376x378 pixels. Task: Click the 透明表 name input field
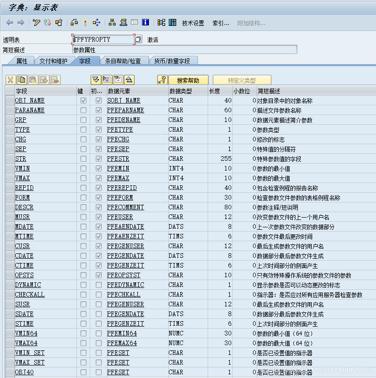103,39
